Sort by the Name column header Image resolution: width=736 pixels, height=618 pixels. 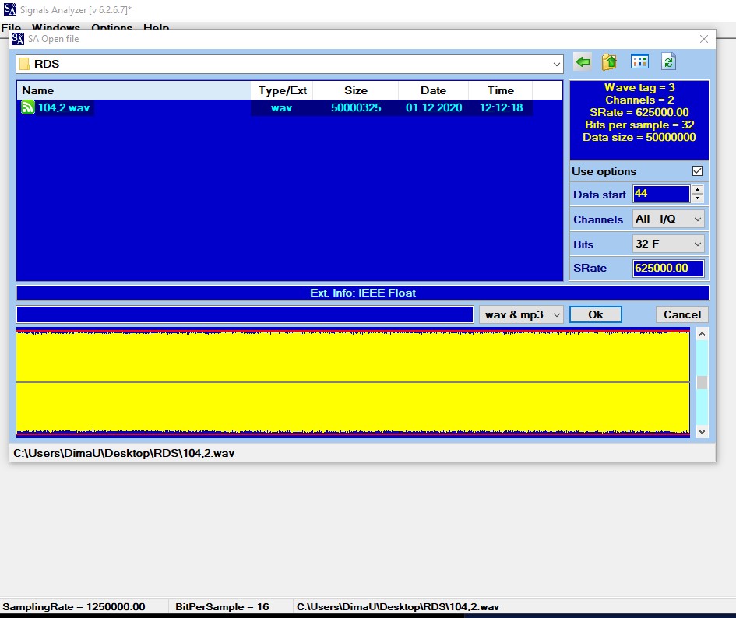pos(134,90)
